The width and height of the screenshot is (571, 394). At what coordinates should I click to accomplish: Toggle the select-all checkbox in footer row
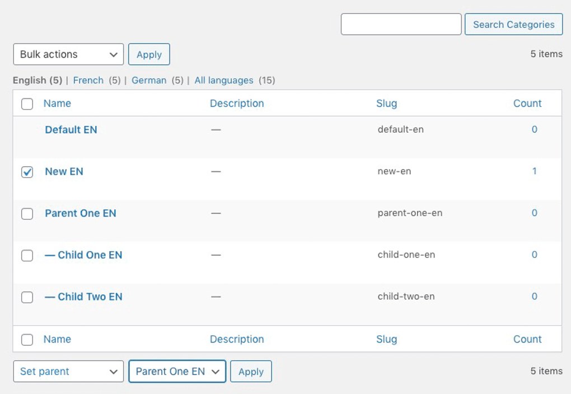(27, 339)
